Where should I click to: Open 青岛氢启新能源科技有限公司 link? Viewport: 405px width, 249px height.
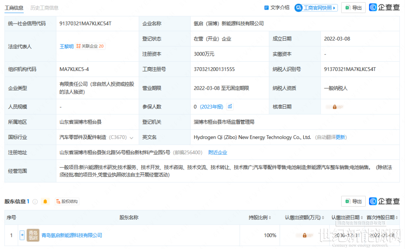pyautogui.click(x=72, y=235)
